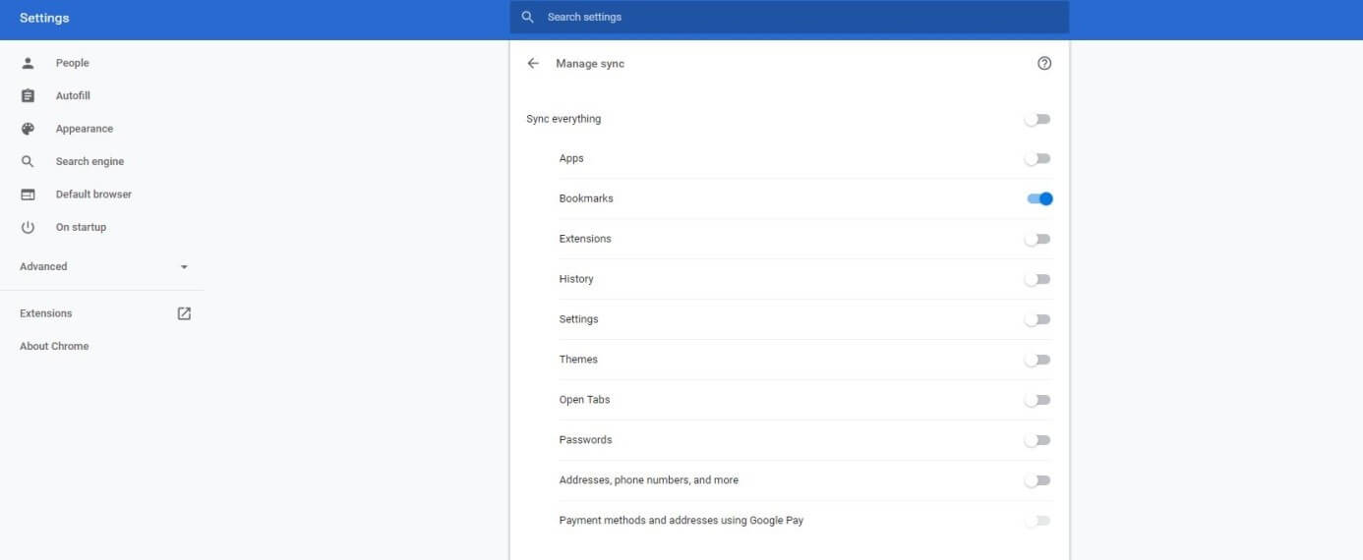The height and width of the screenshot is (560, 1363).
Task: Click Payment methods and addresses using Google Pay text
Action: tap(681, 521)
